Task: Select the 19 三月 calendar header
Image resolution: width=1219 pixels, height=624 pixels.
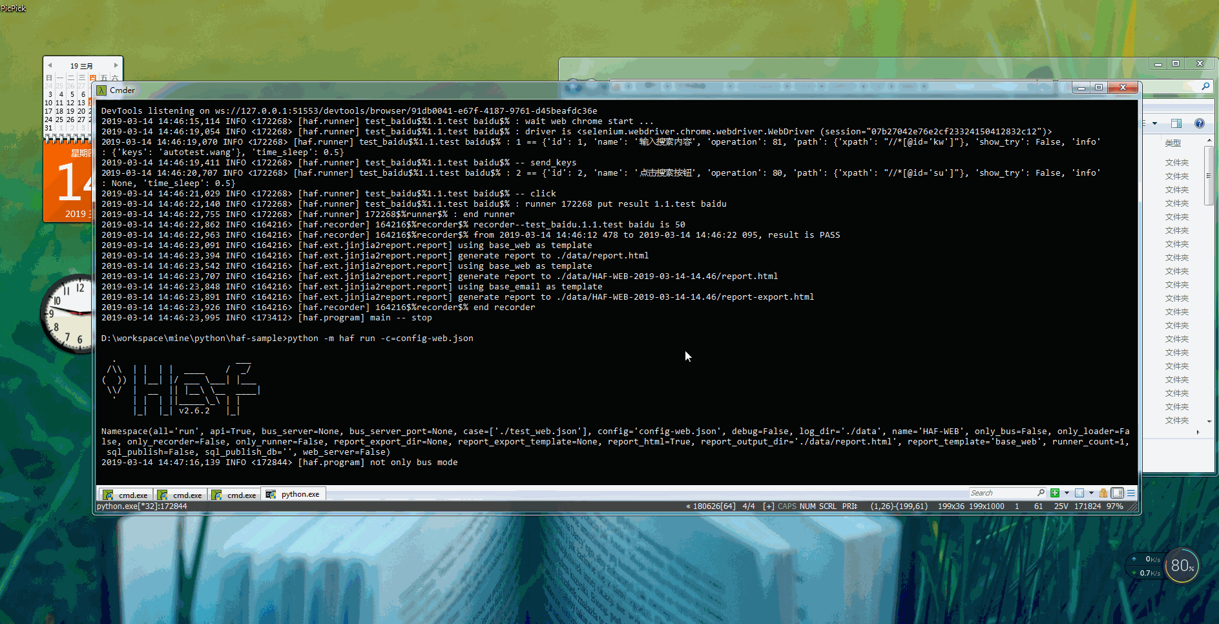Action: pyautogui.click(x=81, y=66)
